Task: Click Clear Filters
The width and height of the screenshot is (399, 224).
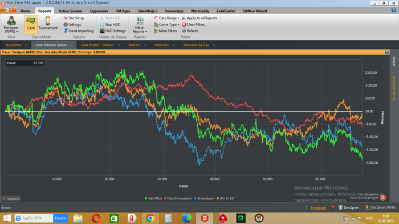Action: click(193, 24)
